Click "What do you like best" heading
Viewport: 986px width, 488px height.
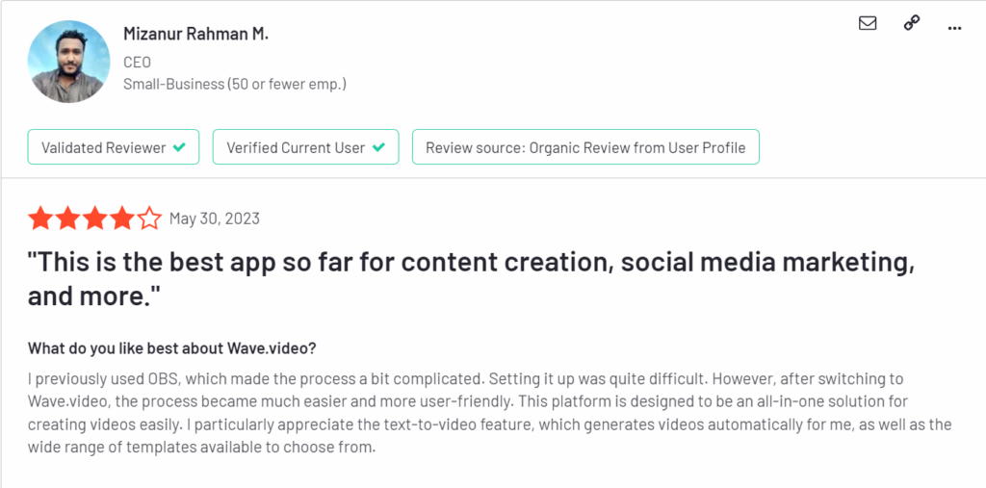(x=171, y=348)
